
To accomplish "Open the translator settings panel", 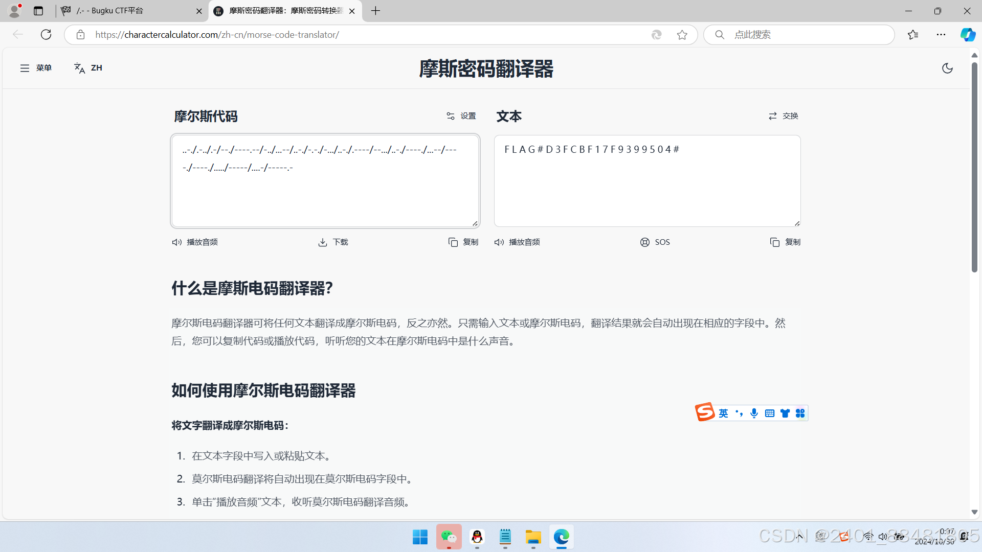I will coord(460,116).
